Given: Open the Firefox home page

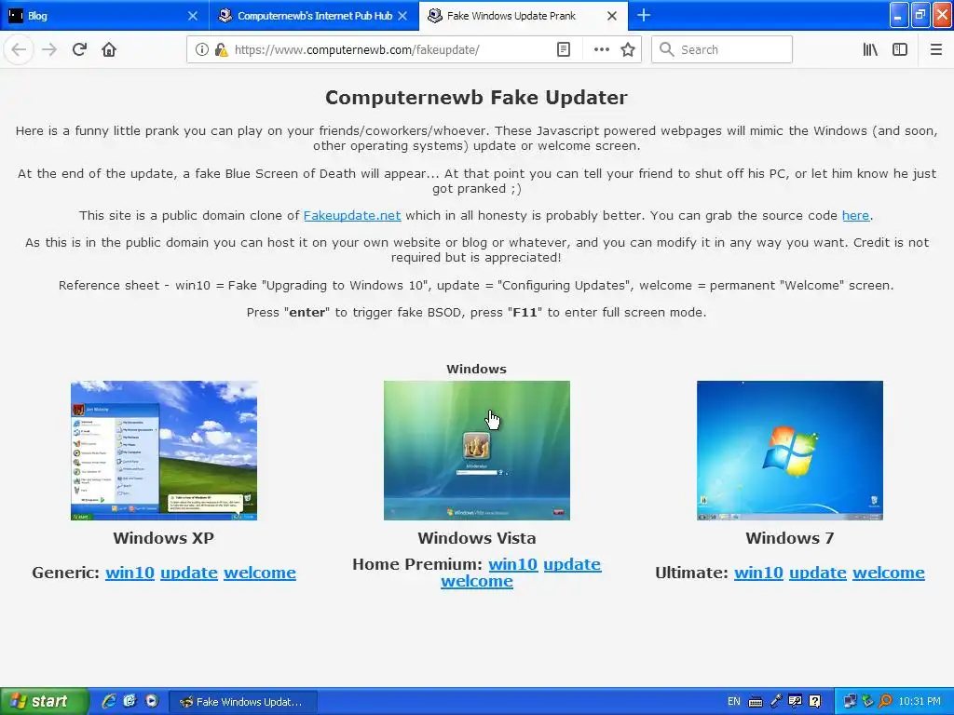Looking at the screenshot, I should point(109,49).
